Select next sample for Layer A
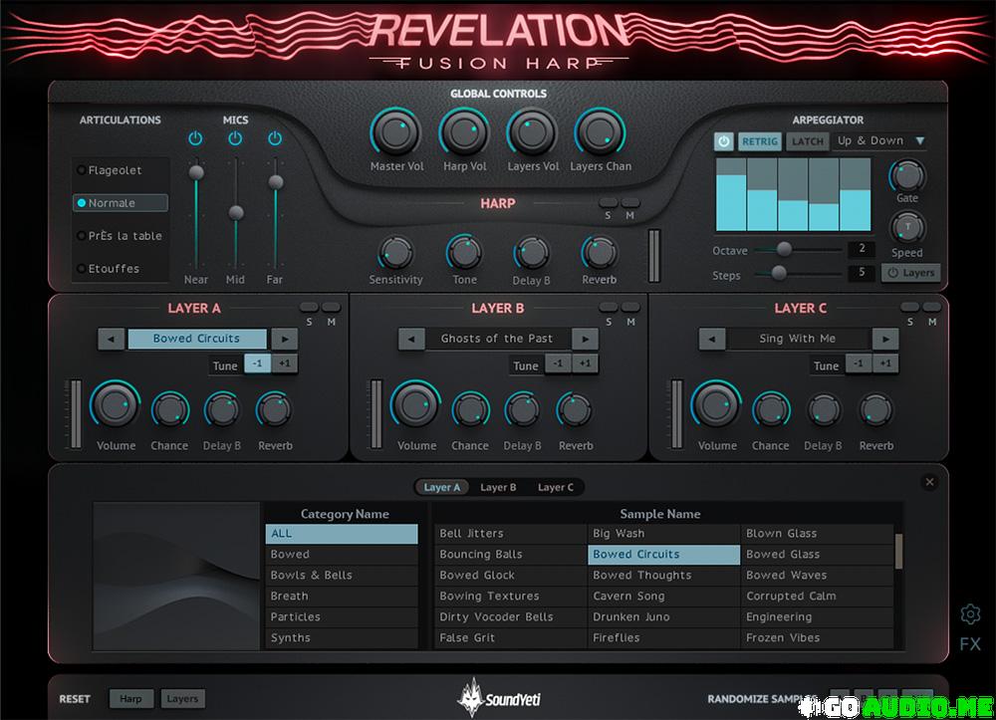996x720 pixels. 284,339
